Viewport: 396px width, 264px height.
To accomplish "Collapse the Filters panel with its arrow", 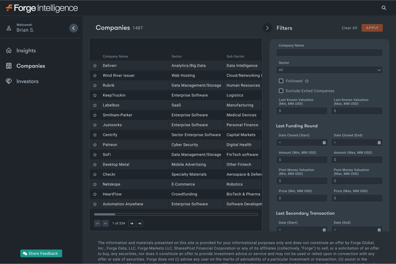I will [x=267, y=28].
